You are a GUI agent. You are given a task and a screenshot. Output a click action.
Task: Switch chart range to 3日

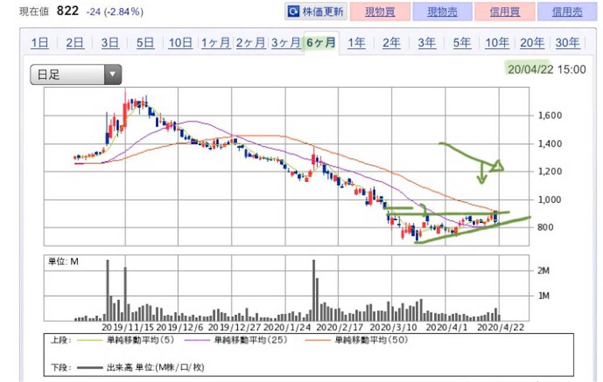point(110,43)
